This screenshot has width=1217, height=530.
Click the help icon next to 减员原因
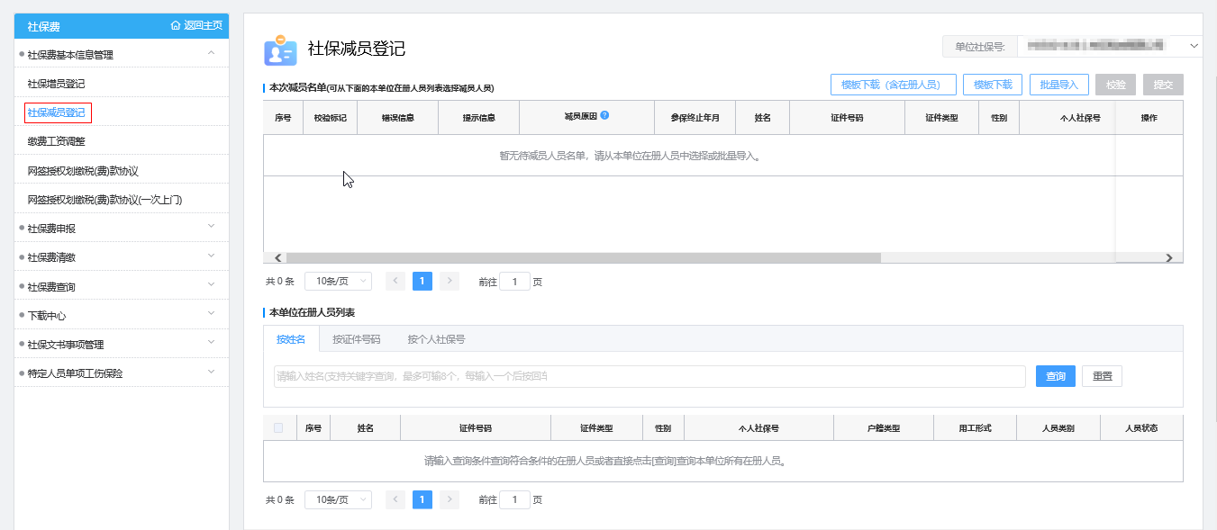tap(604, 115)
